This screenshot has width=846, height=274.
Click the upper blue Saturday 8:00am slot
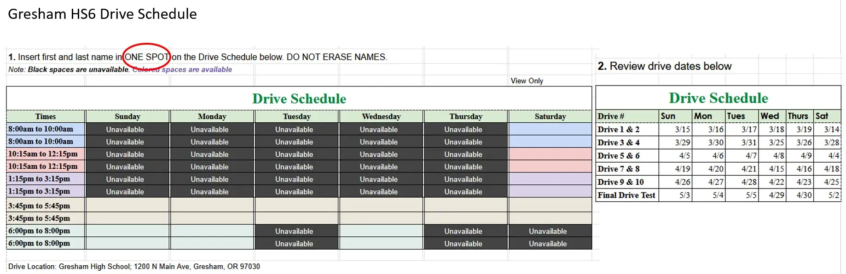[x=550, y=129]
